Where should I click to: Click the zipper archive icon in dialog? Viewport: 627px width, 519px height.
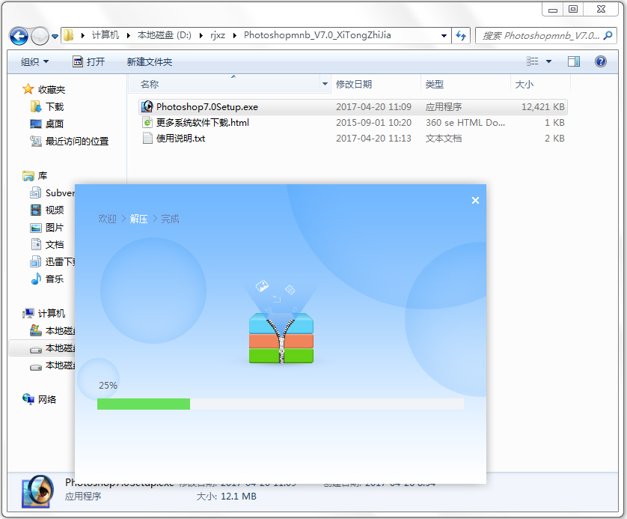click(x=281, y=338)
